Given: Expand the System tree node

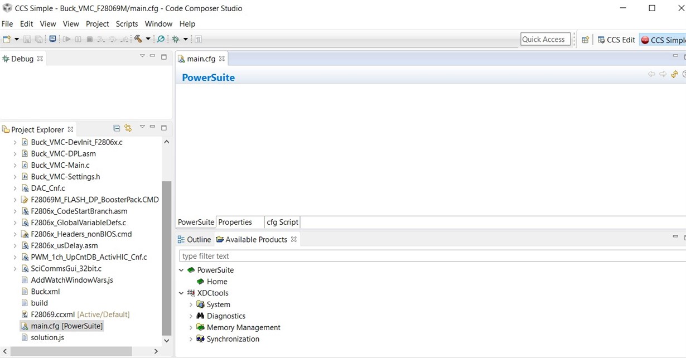Looking at the screenshot, I should coord(191,304).
